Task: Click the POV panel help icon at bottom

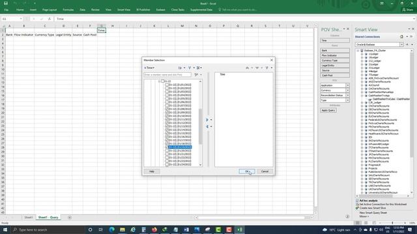Action: (x=347, y=216)
